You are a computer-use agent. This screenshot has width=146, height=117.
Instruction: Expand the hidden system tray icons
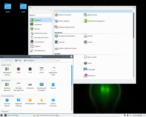131,115
